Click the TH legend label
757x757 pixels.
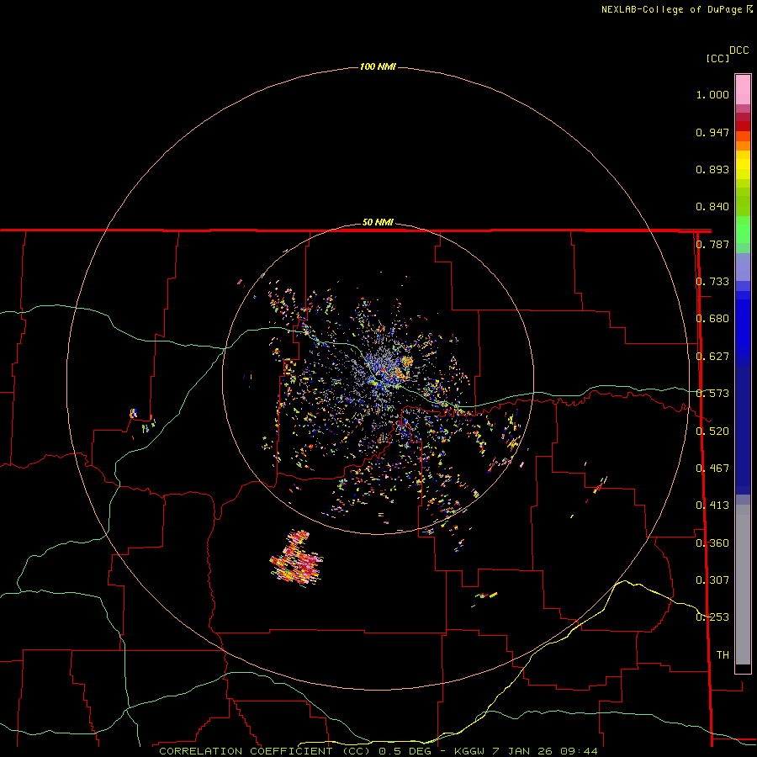(723, 655)
